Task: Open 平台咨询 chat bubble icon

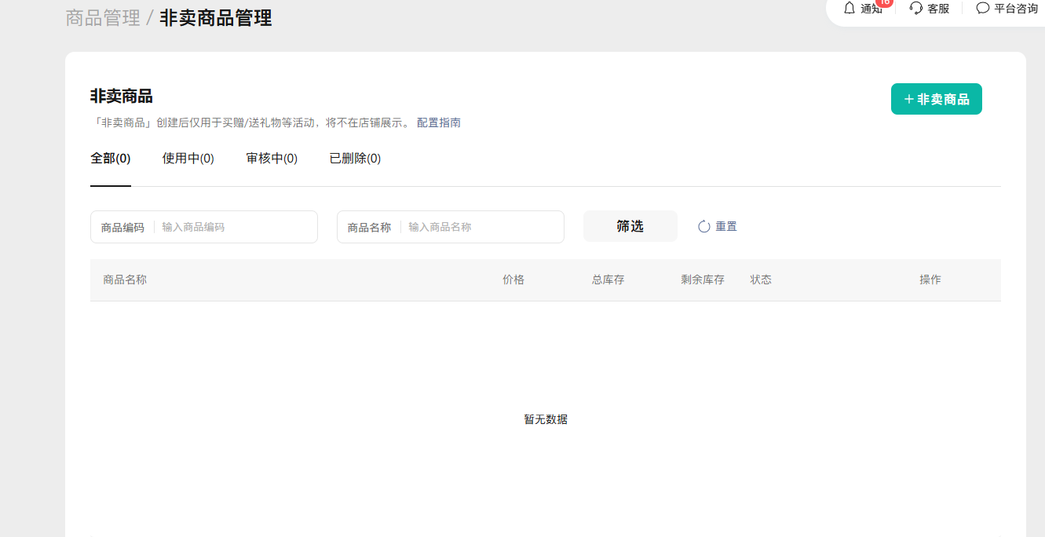Action: [x=982, y=9]
